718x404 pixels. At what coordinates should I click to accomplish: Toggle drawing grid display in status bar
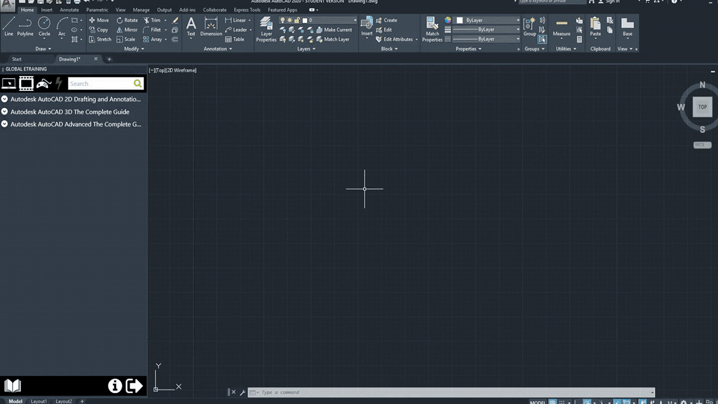pyautogui.click(x=552, y=402)
